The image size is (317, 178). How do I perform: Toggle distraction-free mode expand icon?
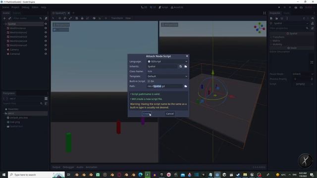click(x=264, y=13)
